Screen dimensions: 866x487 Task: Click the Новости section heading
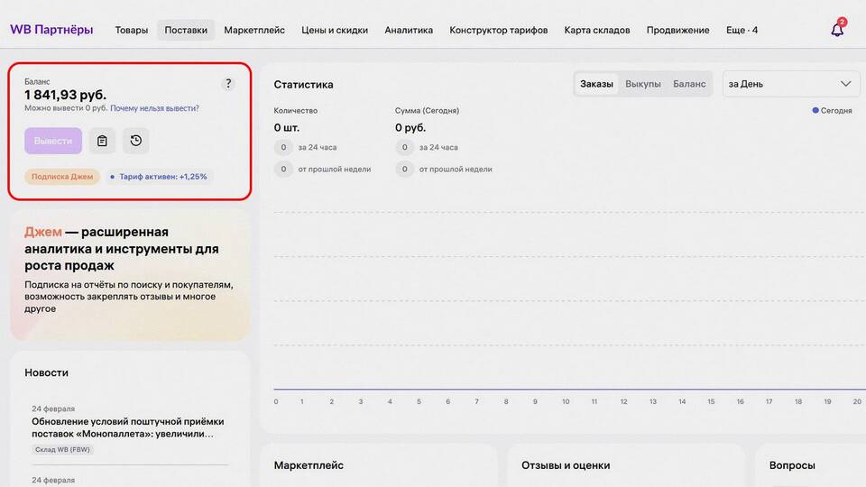point(46,372)
